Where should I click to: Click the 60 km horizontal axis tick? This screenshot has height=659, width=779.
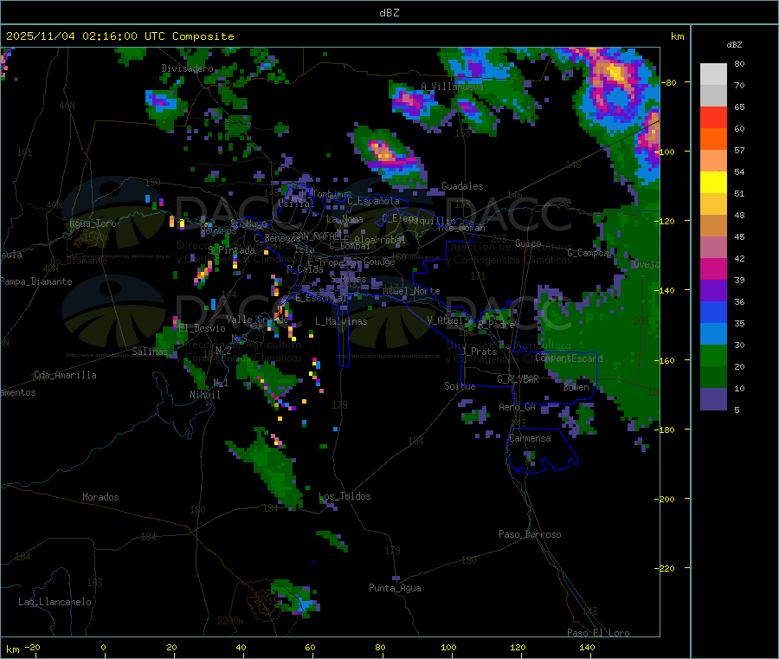tap(310, 647)
